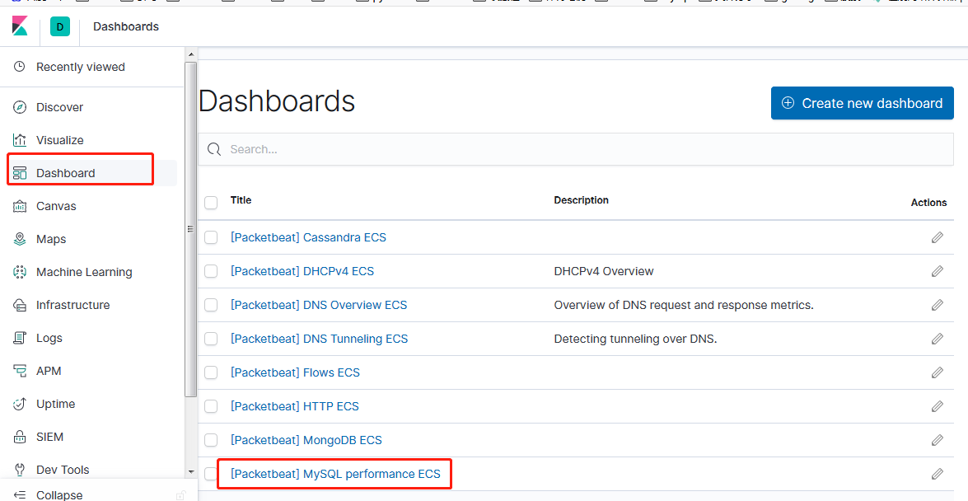
Task: Sort dashboards by Title column header
Action: tap(241, 200)
